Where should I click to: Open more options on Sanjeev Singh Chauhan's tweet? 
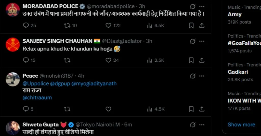pos(202,41)
